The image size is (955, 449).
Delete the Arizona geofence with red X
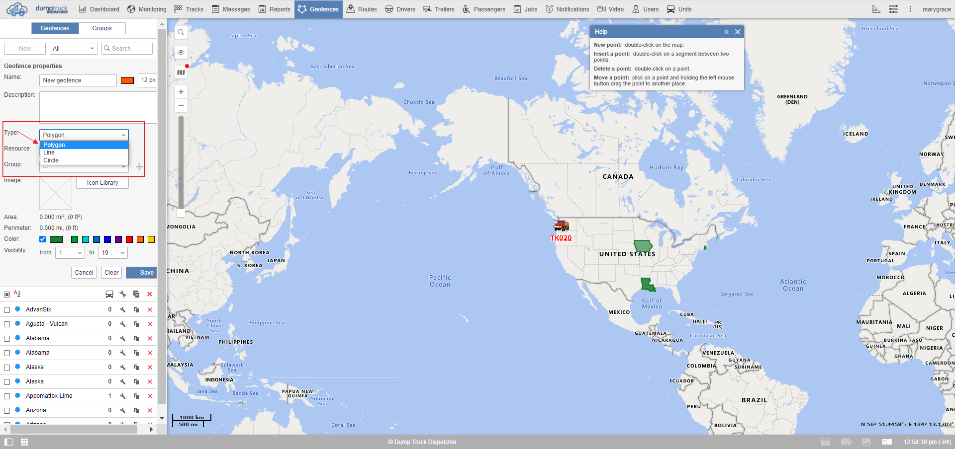click(x=150, y=410)
